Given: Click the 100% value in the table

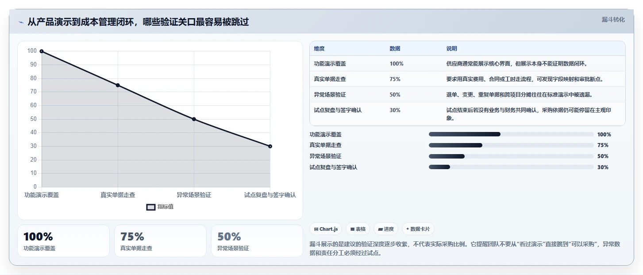Looking at the screenshot, I should [397, 64].
